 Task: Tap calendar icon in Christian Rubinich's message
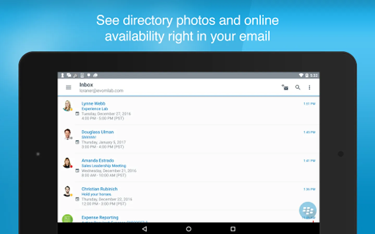coord(77,199)
